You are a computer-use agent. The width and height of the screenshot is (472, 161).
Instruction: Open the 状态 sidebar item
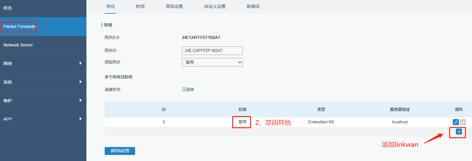8,8
